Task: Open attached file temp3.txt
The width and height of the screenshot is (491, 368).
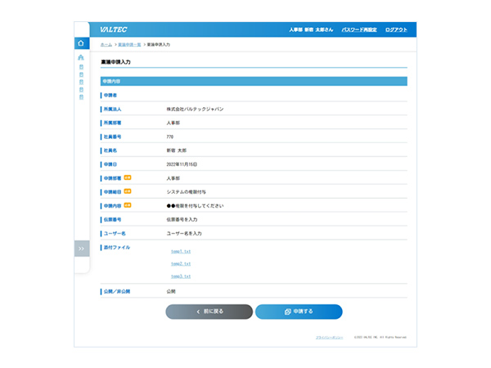Action: [181, 276]
